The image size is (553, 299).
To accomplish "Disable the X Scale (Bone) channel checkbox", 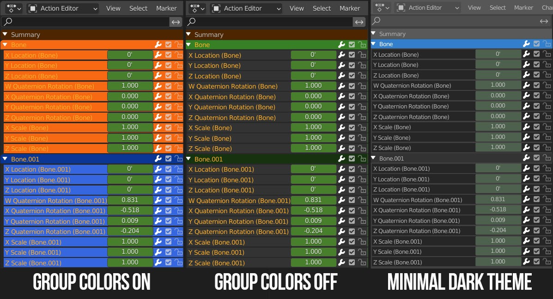I will [168, 127].
